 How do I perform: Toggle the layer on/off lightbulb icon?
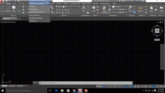click(x=57, y=7)
